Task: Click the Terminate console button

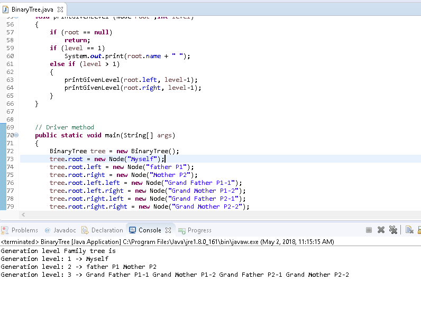Action: pyautogui.click(x=369, y=230)
